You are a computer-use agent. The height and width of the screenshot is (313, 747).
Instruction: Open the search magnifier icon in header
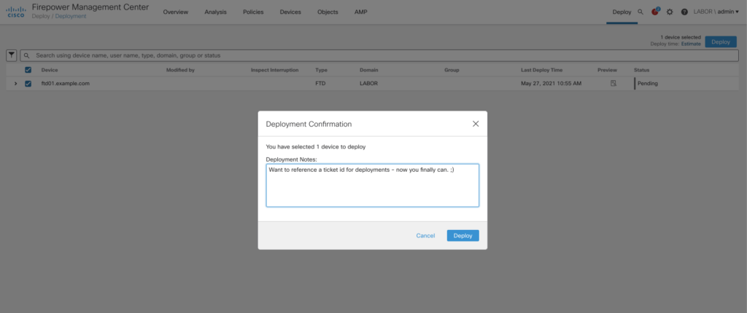[640, 12]
